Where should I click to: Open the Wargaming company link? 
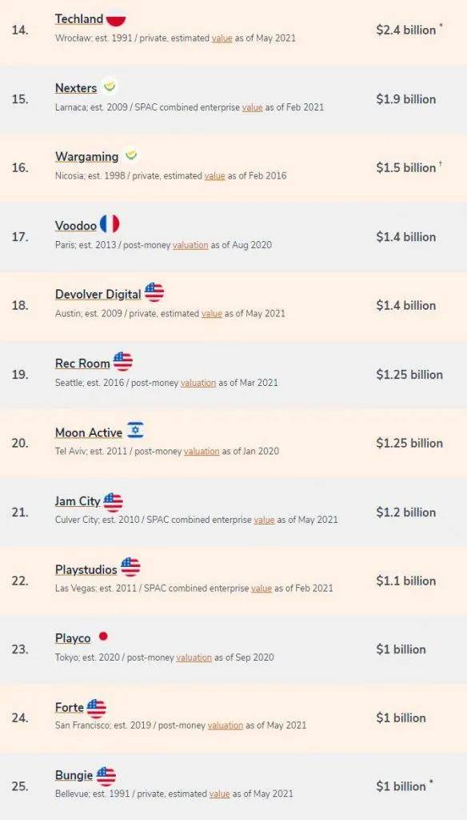[x=86, y=156]
